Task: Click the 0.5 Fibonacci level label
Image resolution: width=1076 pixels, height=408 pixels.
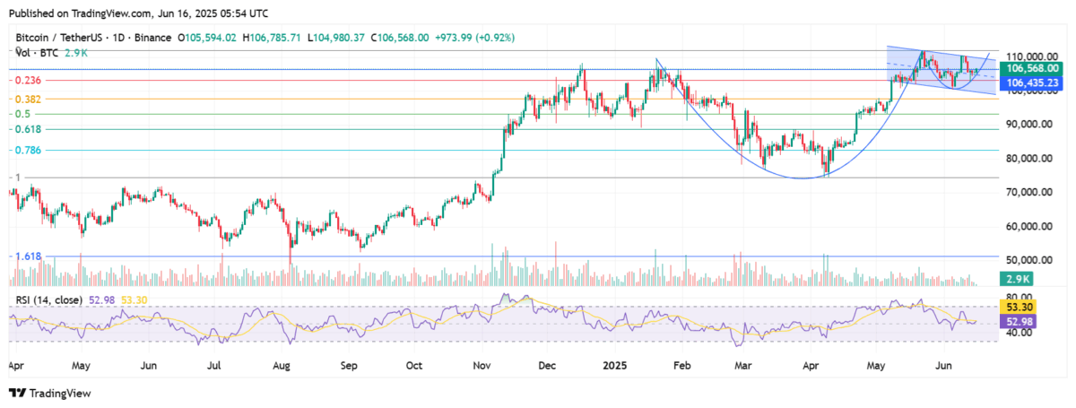Action: (x=22, y=114)
